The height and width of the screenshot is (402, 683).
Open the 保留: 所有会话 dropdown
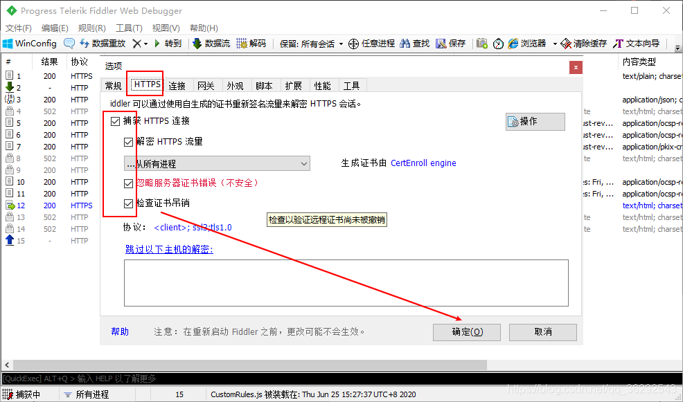coord(312,44)
